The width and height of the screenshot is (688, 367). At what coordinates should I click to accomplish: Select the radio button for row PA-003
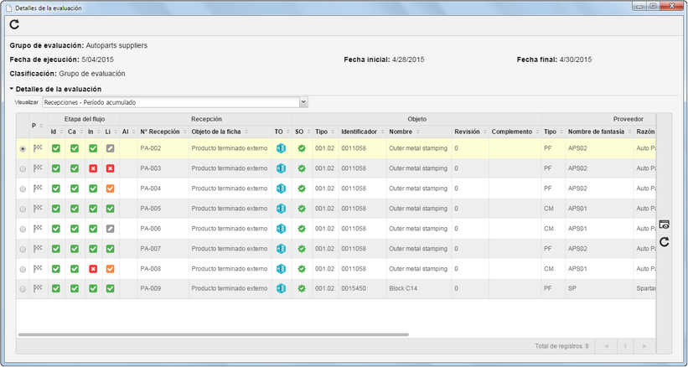tap(23, 169)
